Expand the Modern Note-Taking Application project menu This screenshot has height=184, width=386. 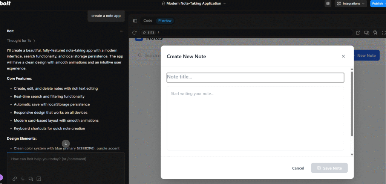click(224, 3)
